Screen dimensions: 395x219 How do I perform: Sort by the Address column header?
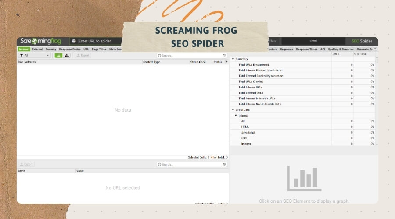click(x=83, y=62)
